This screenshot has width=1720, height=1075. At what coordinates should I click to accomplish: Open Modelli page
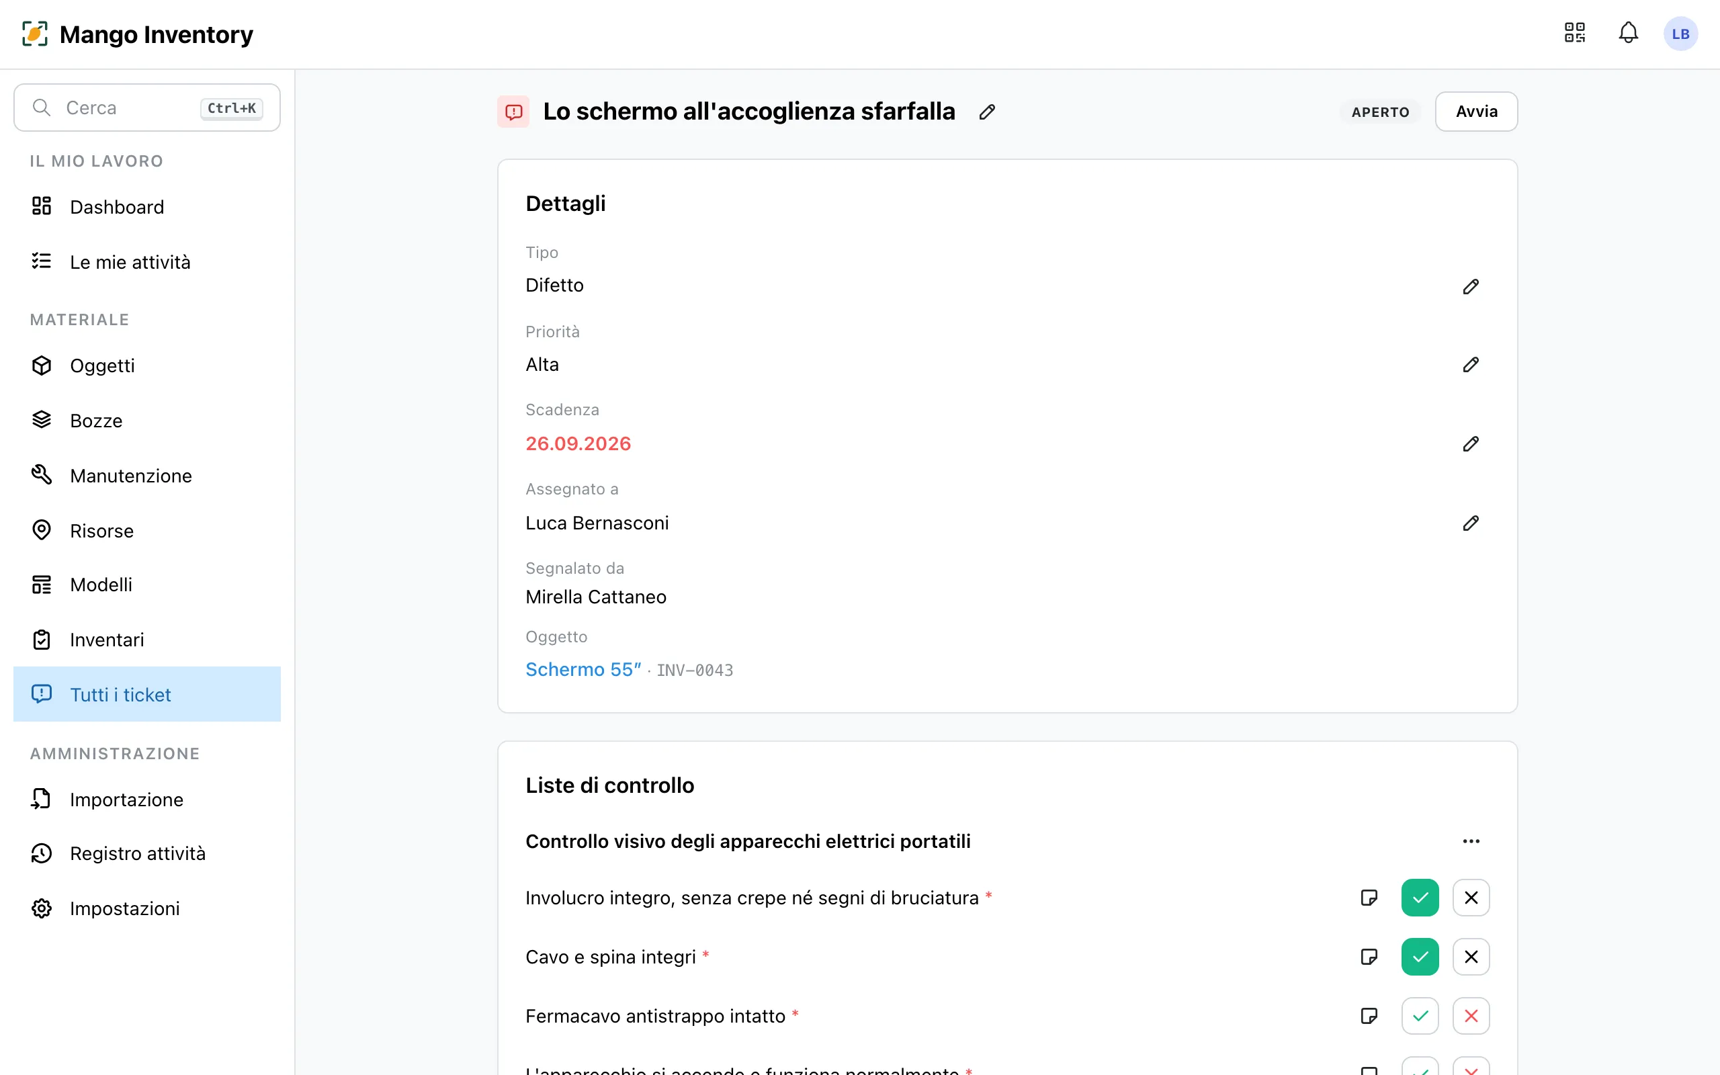pos(147,585)
